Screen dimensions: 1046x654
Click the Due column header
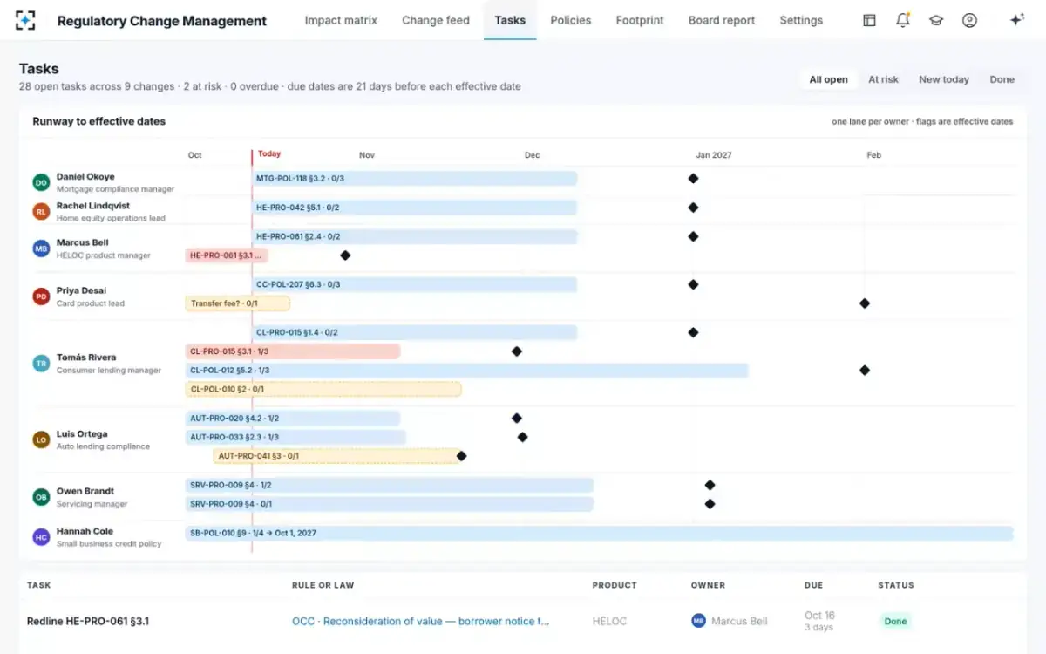click(x=813, y=585)
